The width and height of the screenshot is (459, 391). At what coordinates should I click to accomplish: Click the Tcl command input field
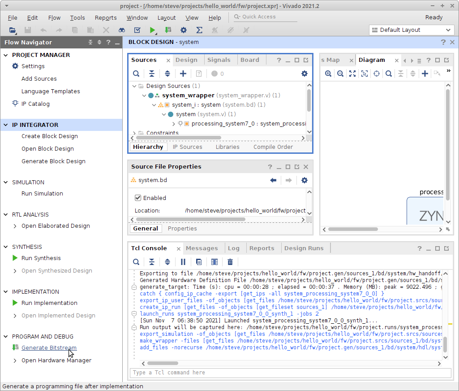[291, 373]
